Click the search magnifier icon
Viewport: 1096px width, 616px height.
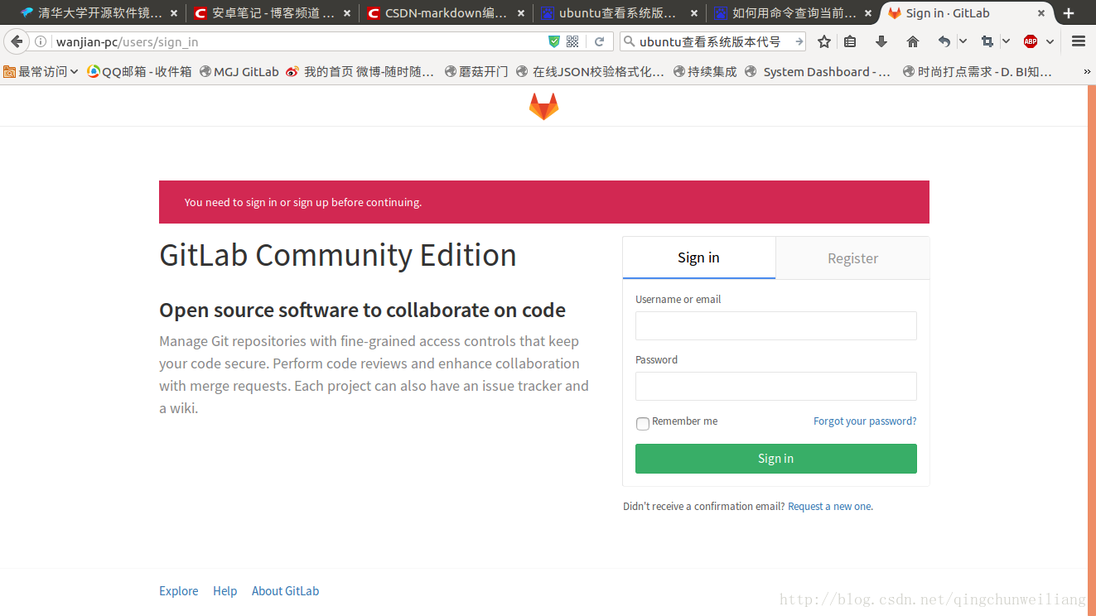[x=629, y=41]
